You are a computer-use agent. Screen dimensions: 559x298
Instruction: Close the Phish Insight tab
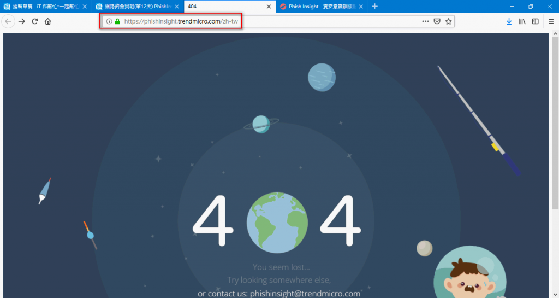tap(361, 7)
